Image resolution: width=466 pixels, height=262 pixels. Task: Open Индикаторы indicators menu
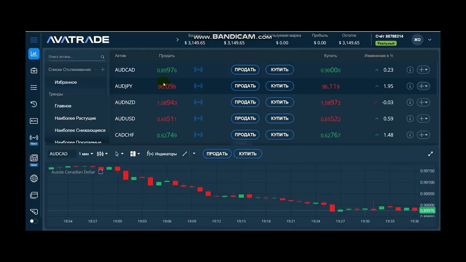coord(162,154)
